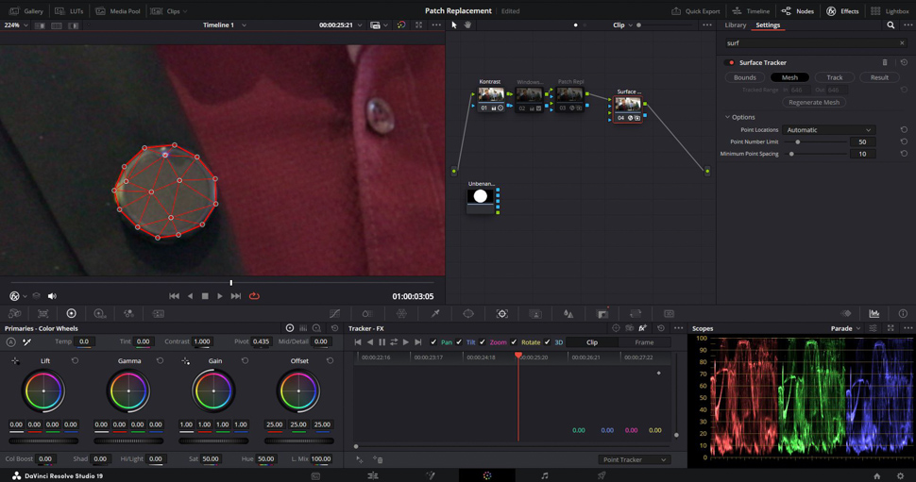Disable the Rotate tracking checkbox
The image size is (916, 482).
tap(515, 342)
